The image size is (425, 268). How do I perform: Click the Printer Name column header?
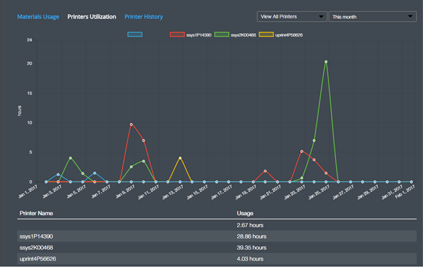click(36, 213)
